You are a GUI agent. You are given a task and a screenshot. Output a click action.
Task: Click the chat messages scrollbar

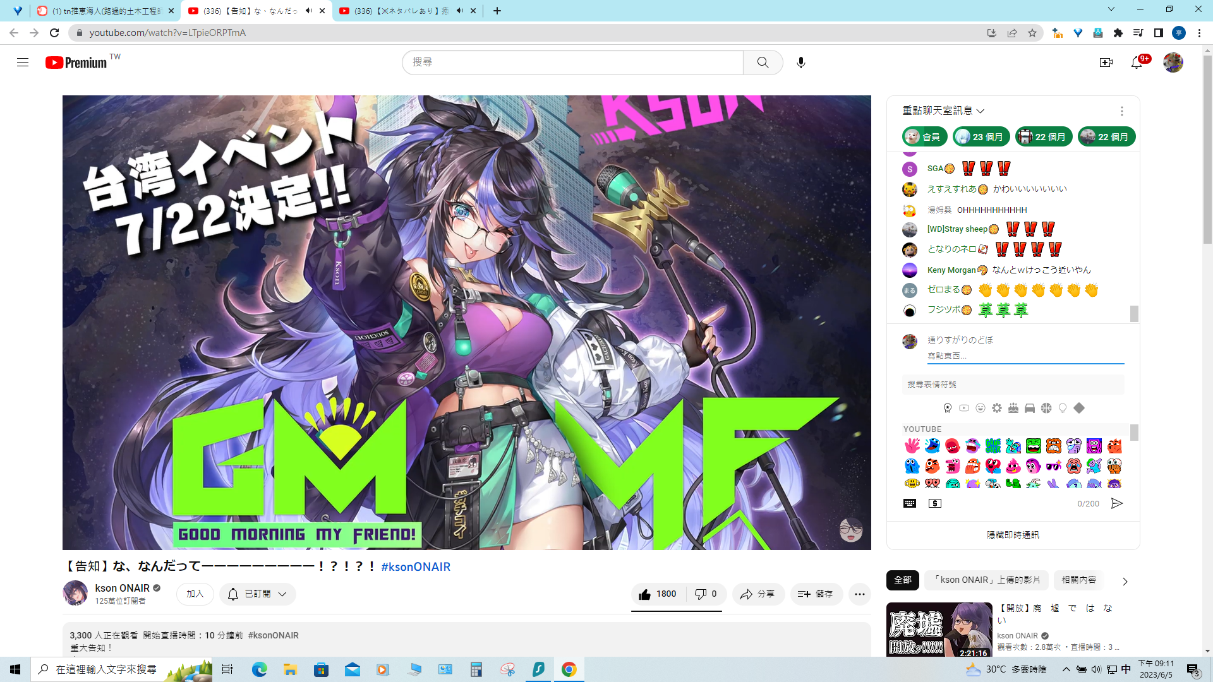click(1134, 313)
